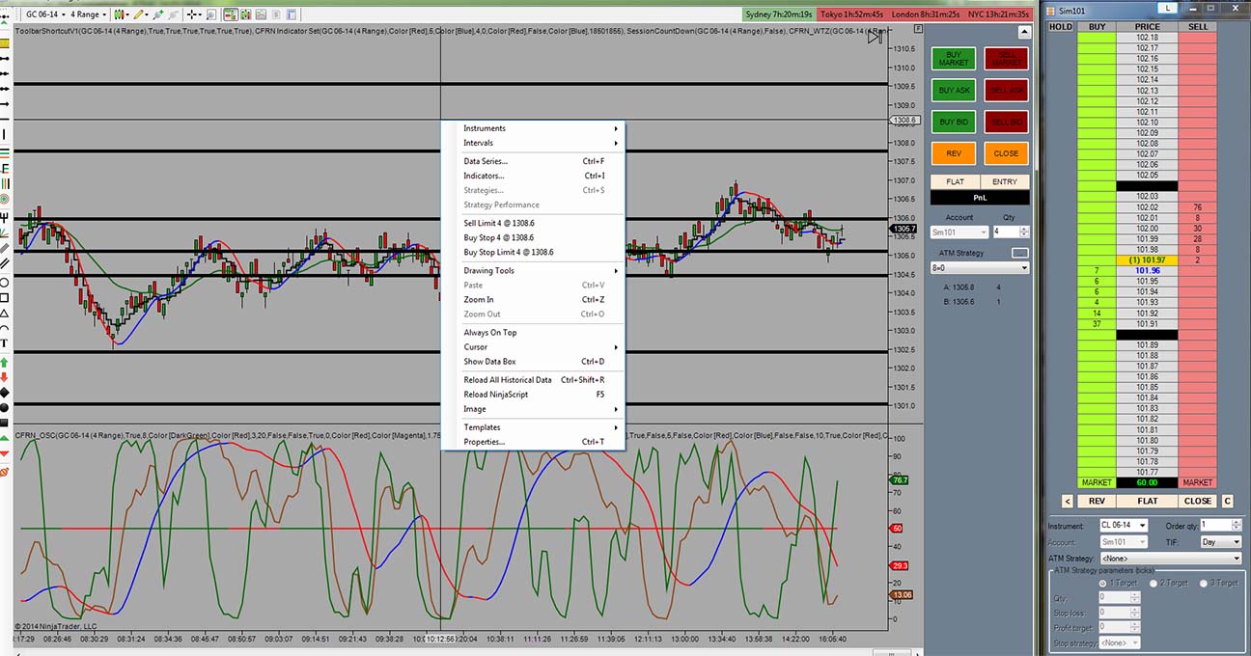Expand the Intervals submenu
Viewport: 1251px width, 656px height.
click(533, 143)
